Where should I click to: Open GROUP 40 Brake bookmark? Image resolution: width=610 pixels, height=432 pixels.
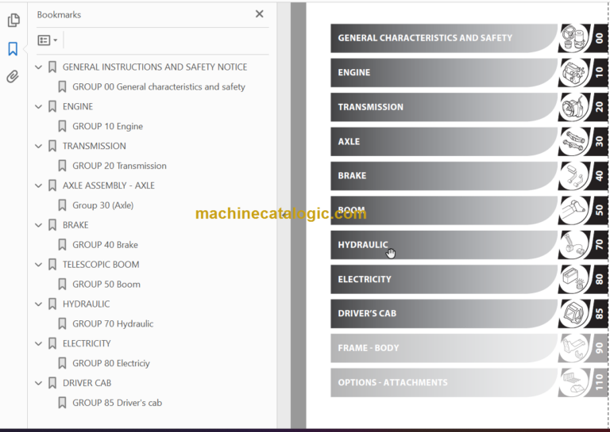[105, 245]
